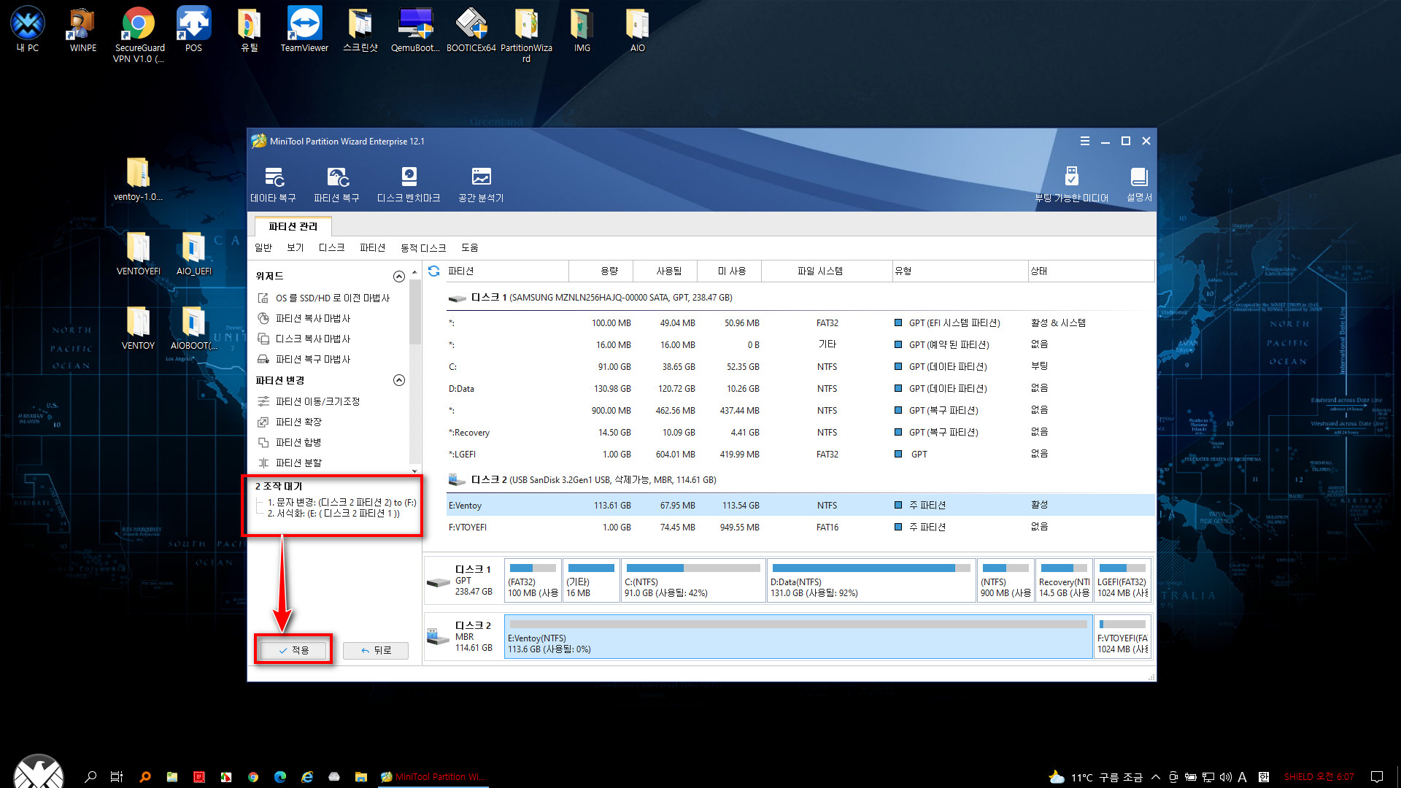
Task: Click the 적용 (Apply) button
Action: (x=293, y=650)
